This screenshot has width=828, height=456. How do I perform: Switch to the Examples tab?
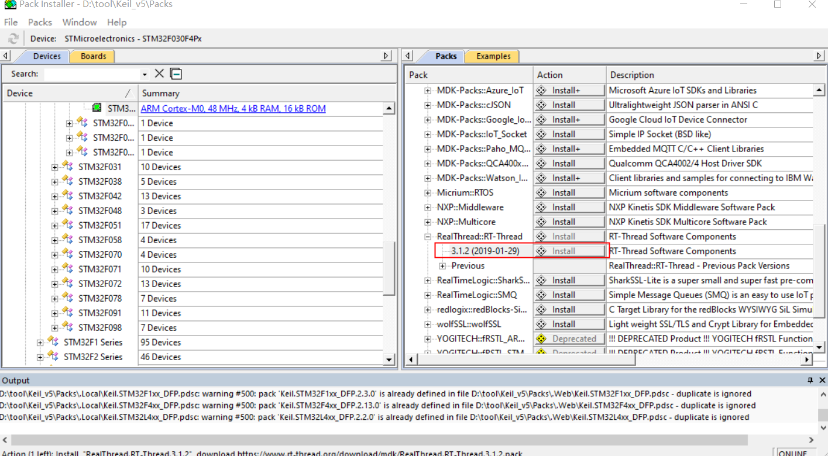pyautogui.click(x=493, y=56)
